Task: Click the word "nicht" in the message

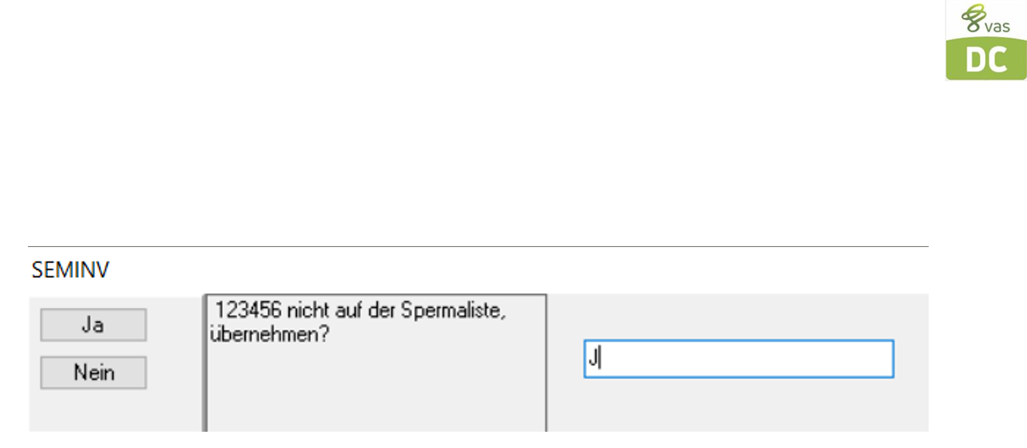Action: tap(296, 310)
